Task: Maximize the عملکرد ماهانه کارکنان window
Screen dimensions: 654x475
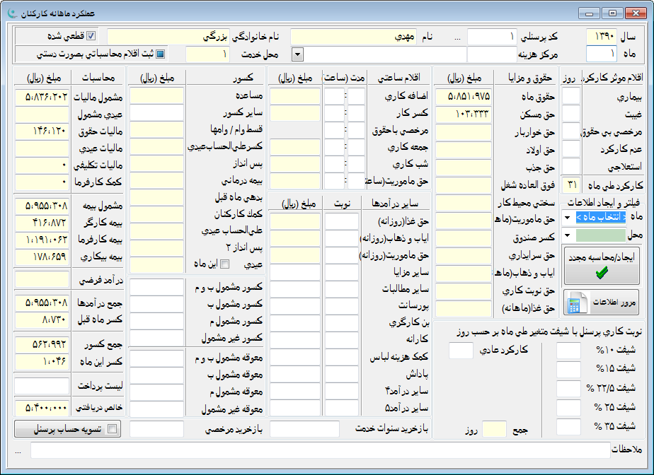Action: [612, 13]
